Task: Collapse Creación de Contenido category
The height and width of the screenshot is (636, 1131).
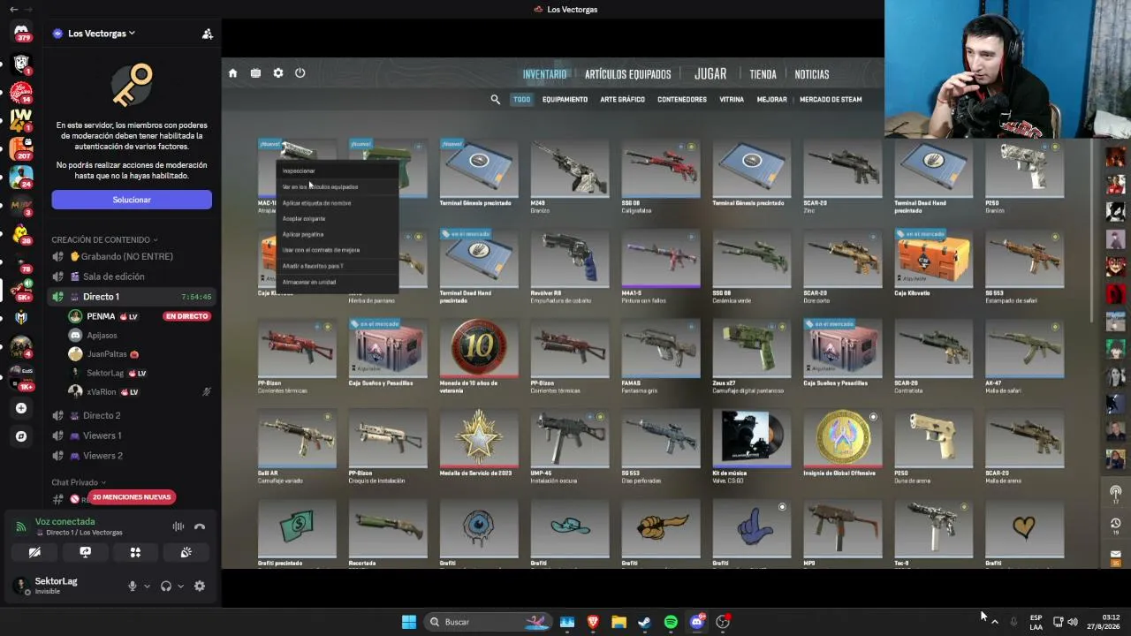Action: 104,239
